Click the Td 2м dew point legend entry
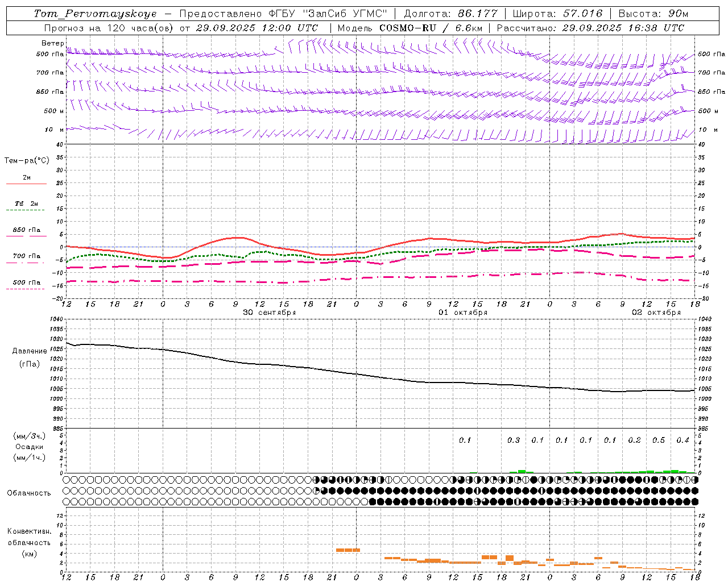The height and width of the screenshot is (582, 728). click(x=27, y=203)
